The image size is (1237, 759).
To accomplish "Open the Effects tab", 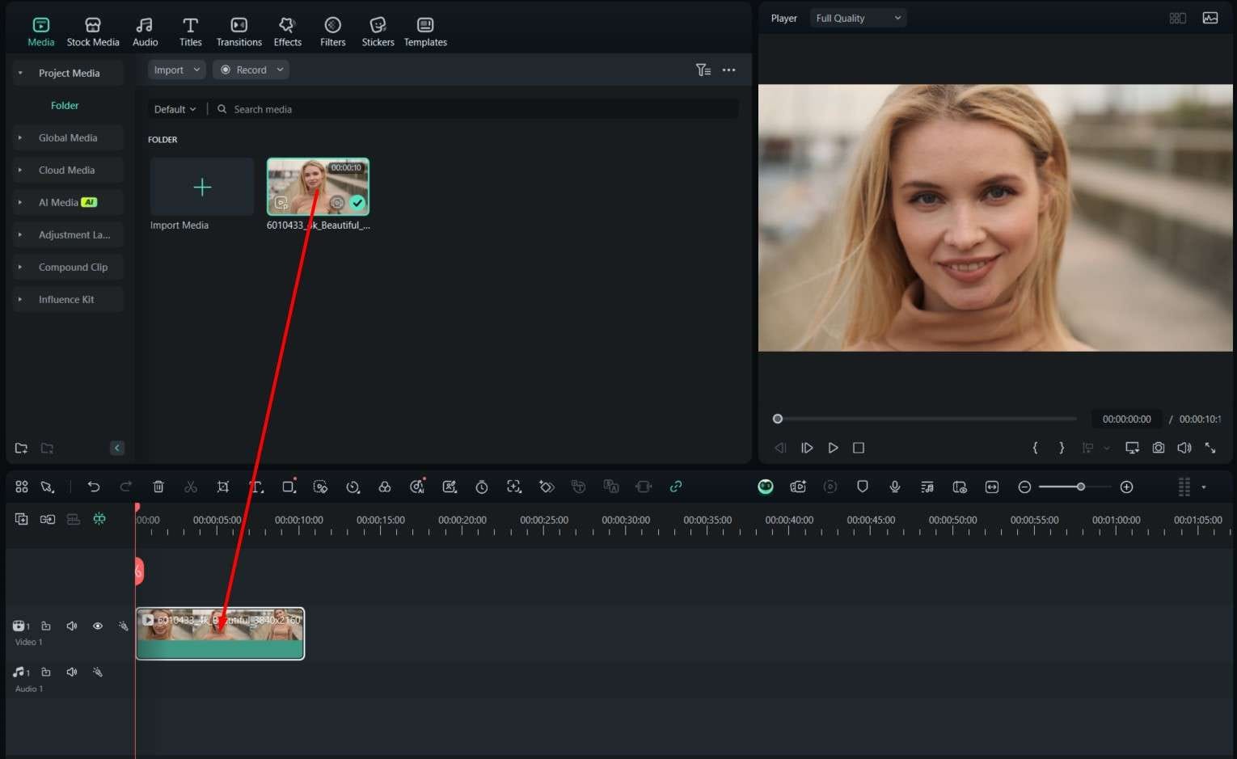I will (288, 32).
